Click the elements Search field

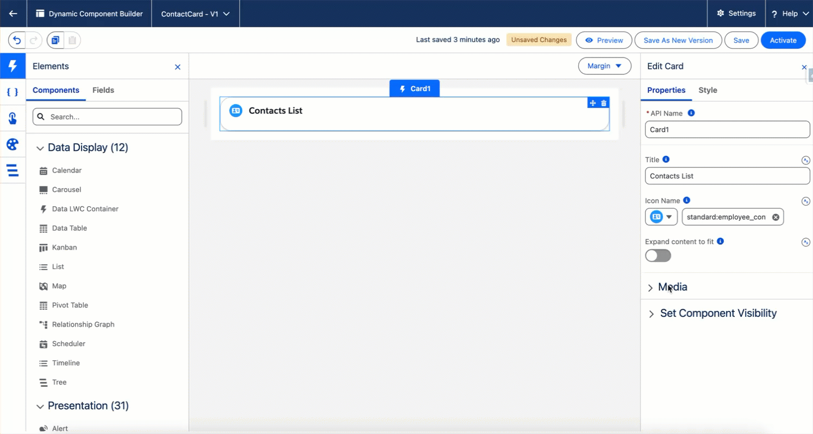[x=108, y=117]
